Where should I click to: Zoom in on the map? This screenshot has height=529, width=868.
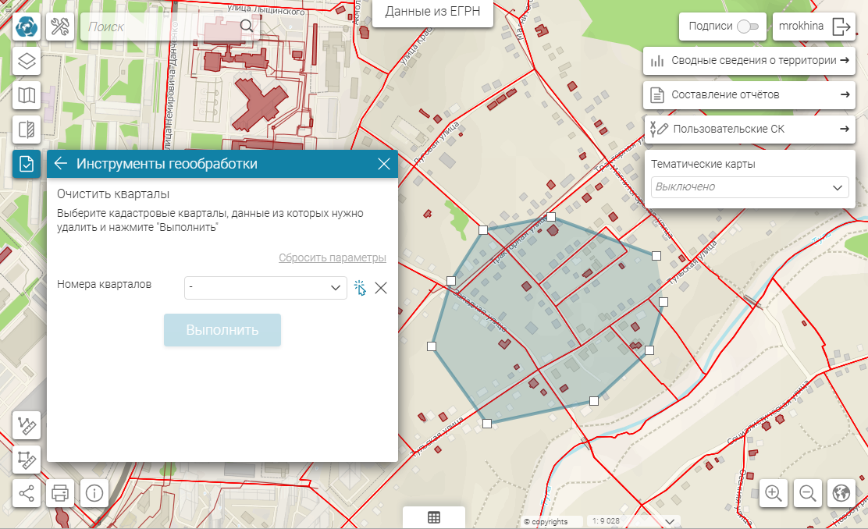coord(774,493)
